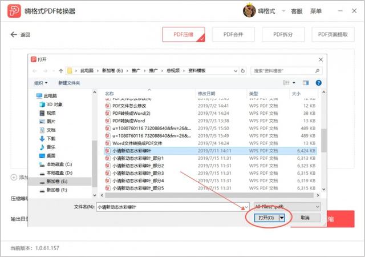Click the 打开(O) button
This screenshot has height=257, width=365.
tap(266, 218)
